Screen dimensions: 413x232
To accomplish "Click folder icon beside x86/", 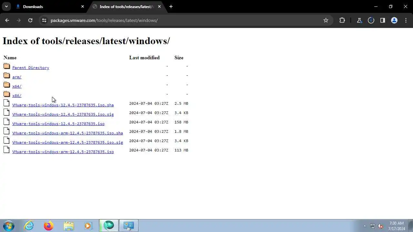I will click(x=7, y=94).
